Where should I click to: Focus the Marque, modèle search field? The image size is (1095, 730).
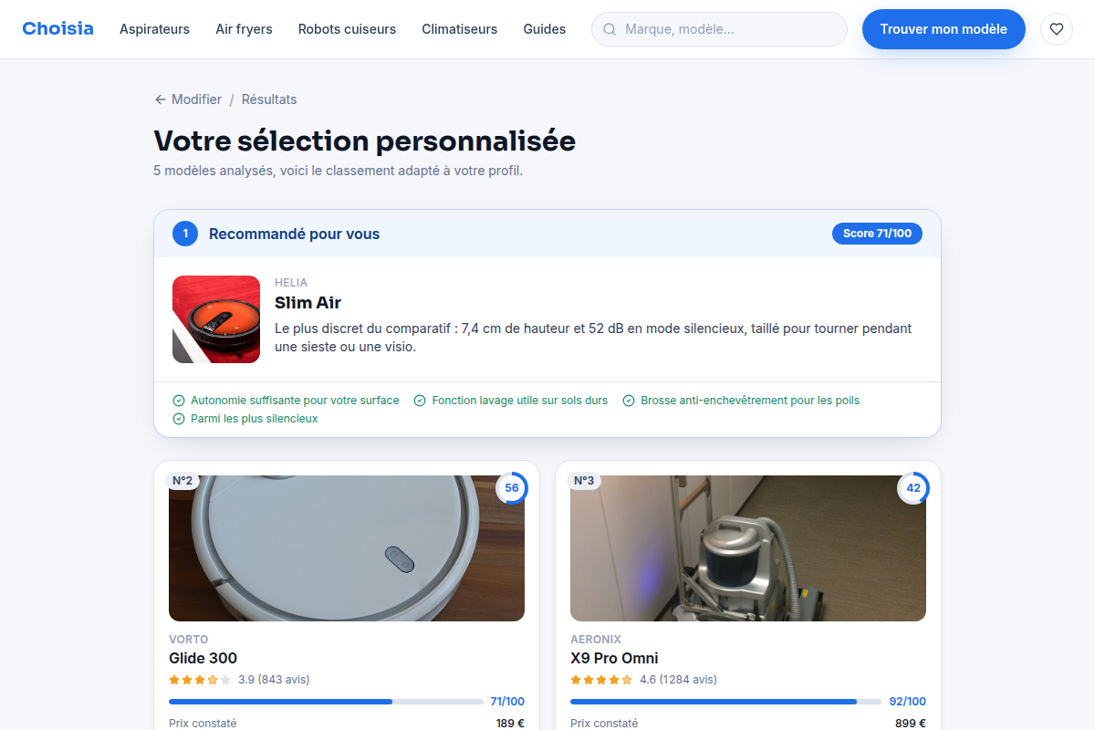(x=719, y=29)
